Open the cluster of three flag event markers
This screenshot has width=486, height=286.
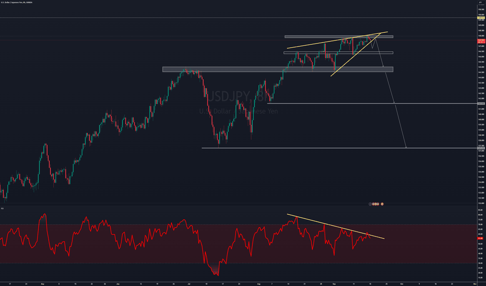[375, 204]
